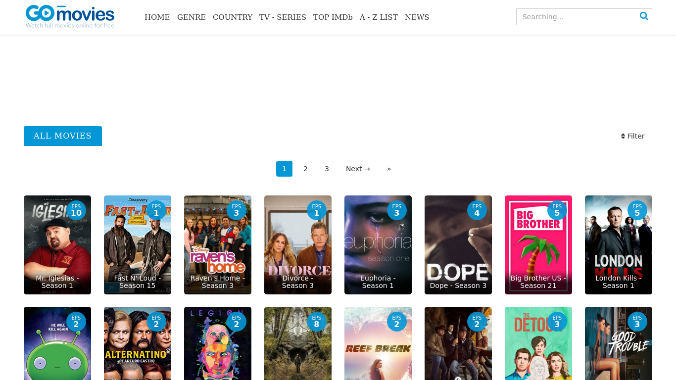Go to pagination page 2
This screenshot has width=676, height=380.
[x=305, y=169]
